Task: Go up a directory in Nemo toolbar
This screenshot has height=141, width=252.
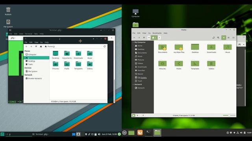Action: [x=144, y=38]
